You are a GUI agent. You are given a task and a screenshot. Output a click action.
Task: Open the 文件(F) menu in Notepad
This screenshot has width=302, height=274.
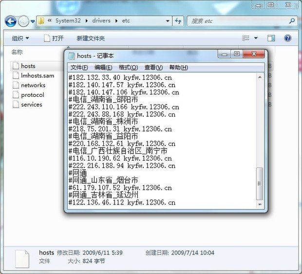79,67
